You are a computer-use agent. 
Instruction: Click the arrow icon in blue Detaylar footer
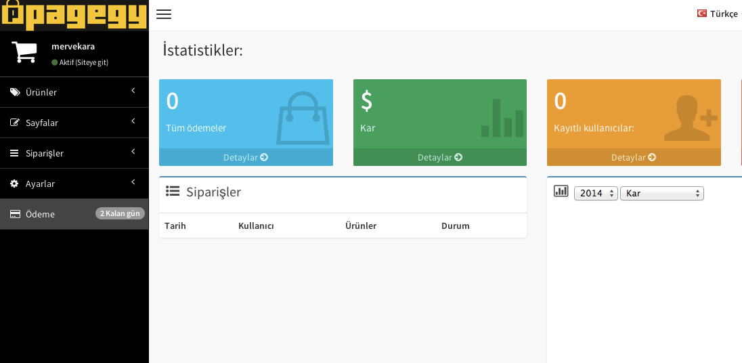pyautogui.click(x=264, y=157)
